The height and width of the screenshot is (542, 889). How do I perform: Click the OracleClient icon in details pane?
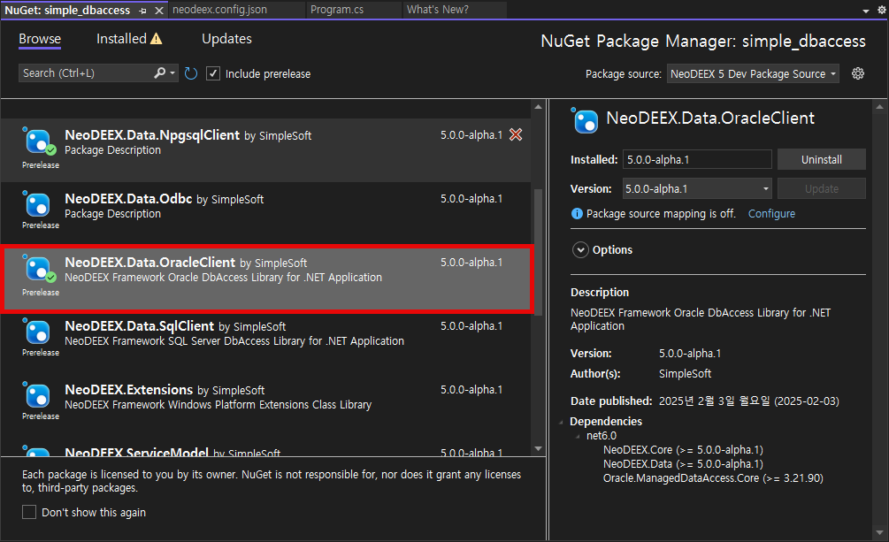[585, 120]
